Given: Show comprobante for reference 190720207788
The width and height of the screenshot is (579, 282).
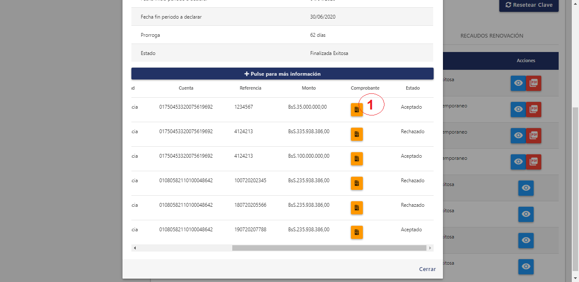Looking at the screenshot, I should [356, 232].
